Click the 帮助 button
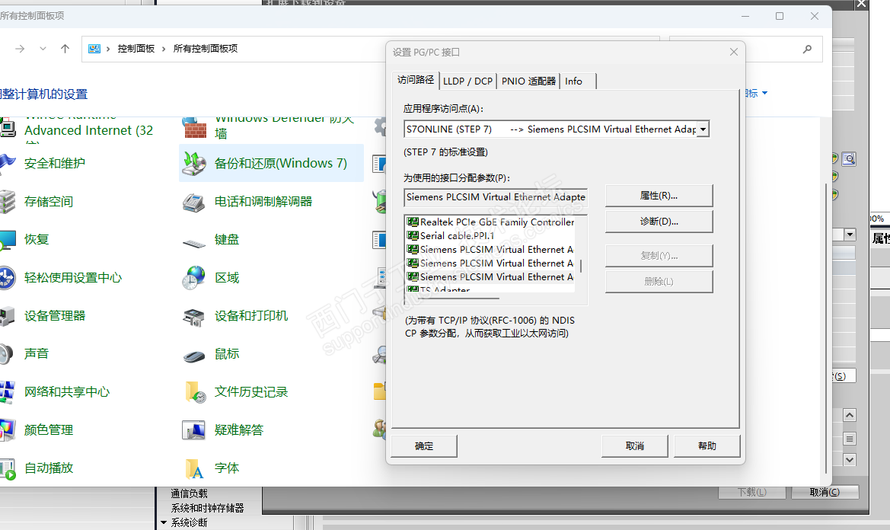Screen dimensions: 890x530 pyautogui.click(x=707, y=446)
